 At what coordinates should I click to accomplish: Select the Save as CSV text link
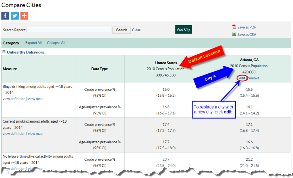247,34
